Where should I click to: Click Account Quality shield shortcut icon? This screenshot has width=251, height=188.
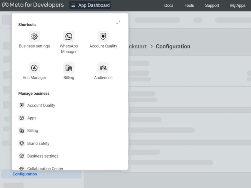103,37
